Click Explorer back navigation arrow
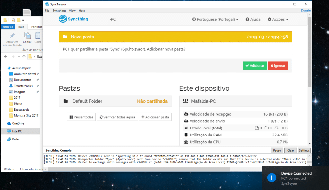 pyautogui.click(x=6, y=56)
